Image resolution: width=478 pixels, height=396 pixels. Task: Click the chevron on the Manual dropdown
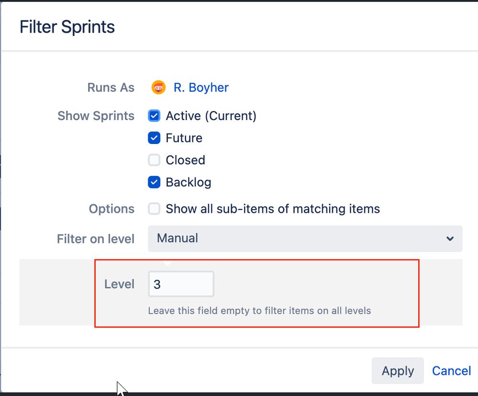click(450, 239)
